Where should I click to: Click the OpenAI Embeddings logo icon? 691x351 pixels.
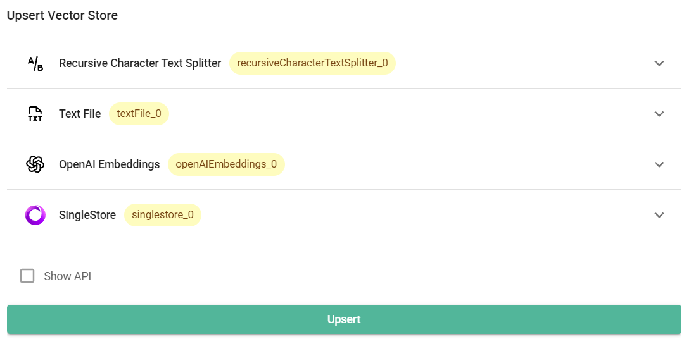(x=35, y=164)
